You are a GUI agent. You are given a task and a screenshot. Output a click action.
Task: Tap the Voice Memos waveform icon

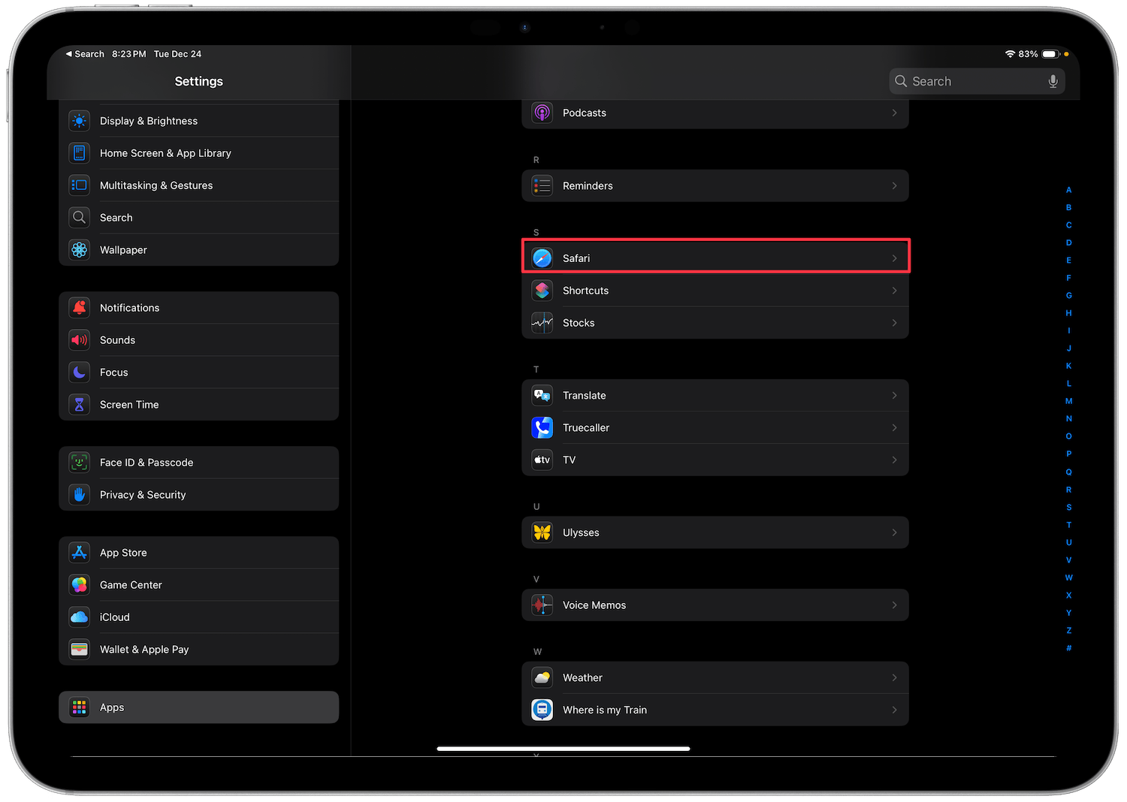tap(542, 605)
